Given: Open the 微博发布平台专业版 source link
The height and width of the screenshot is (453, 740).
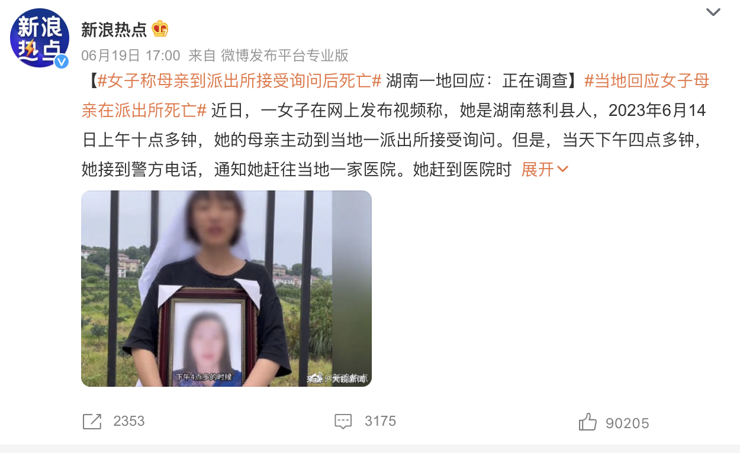Looking at the screenshot, I should pyautogui.click(x=285, y=56).
